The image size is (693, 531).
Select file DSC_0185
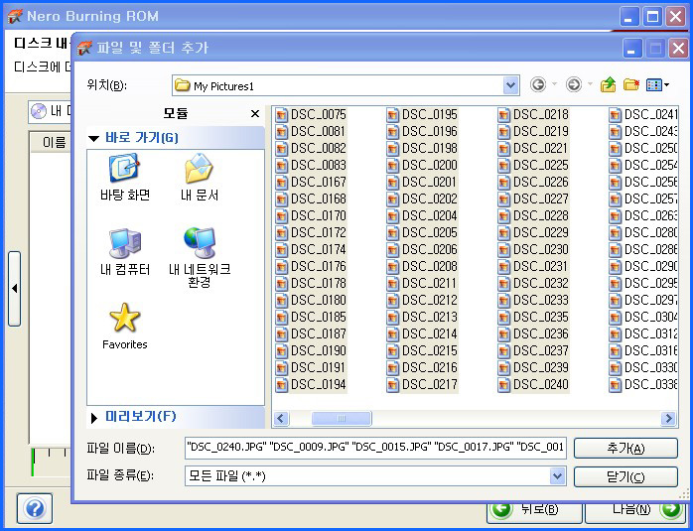pos(310,318)
